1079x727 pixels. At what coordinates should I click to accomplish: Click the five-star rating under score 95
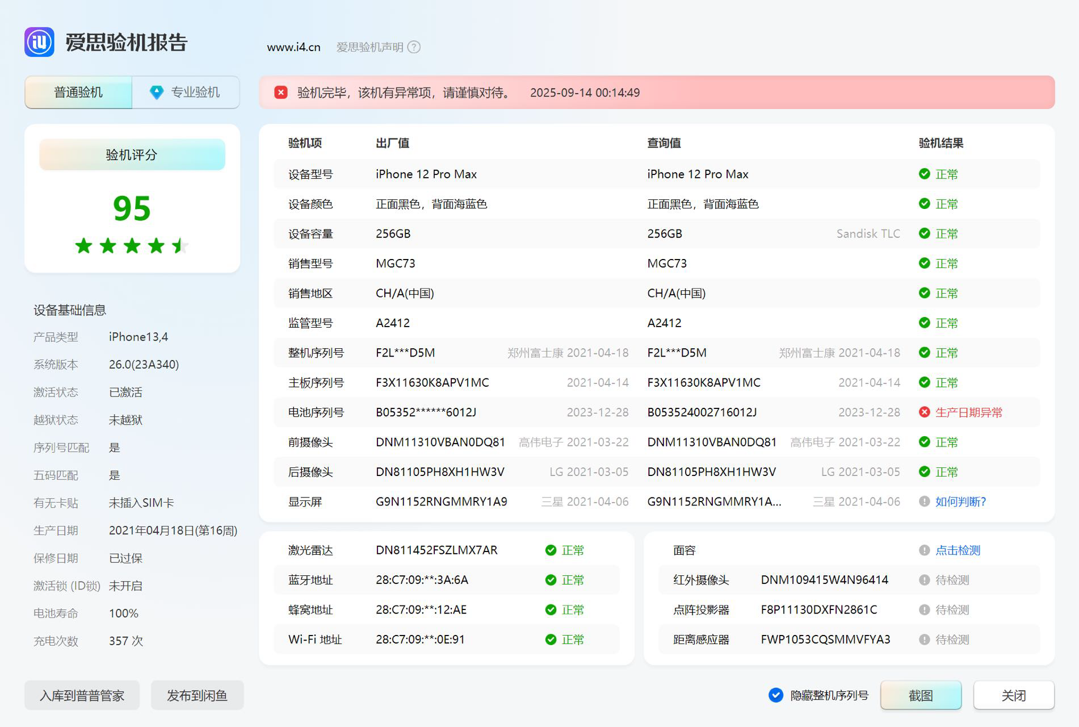click(x=132, y=246)
